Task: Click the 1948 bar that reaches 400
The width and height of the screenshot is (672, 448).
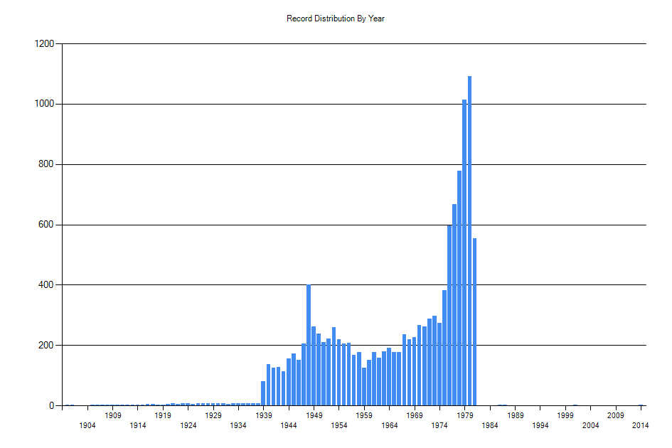Action: 309,345
